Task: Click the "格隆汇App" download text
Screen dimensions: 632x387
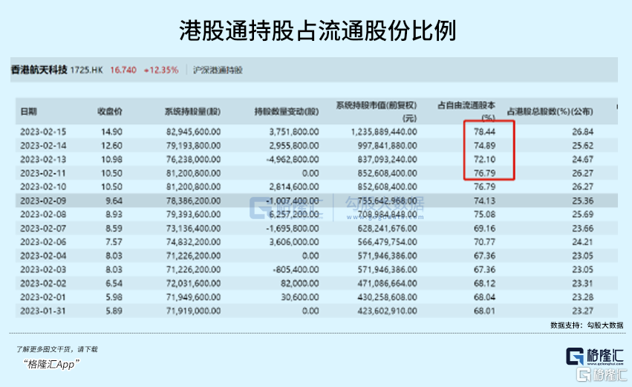Action: (x=51, y=363)
